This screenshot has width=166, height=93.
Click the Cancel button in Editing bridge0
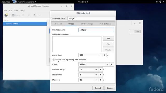click(x=98, y=88)
